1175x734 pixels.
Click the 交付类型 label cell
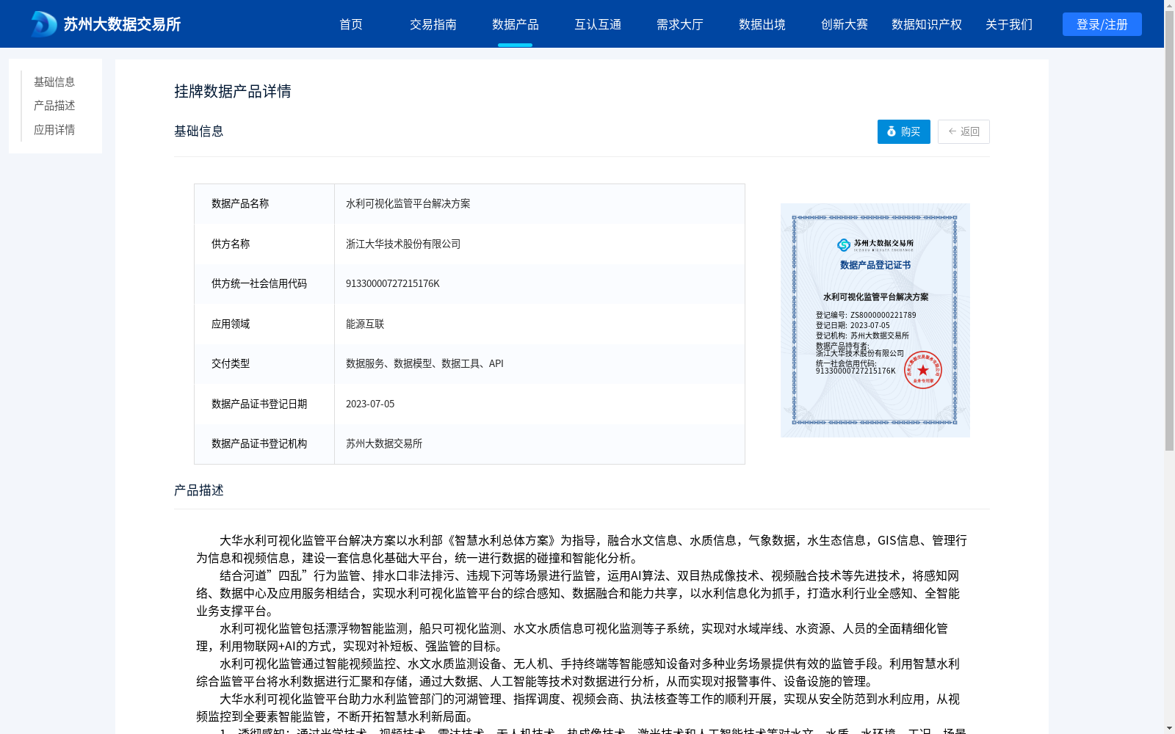(x=264, y=364)
